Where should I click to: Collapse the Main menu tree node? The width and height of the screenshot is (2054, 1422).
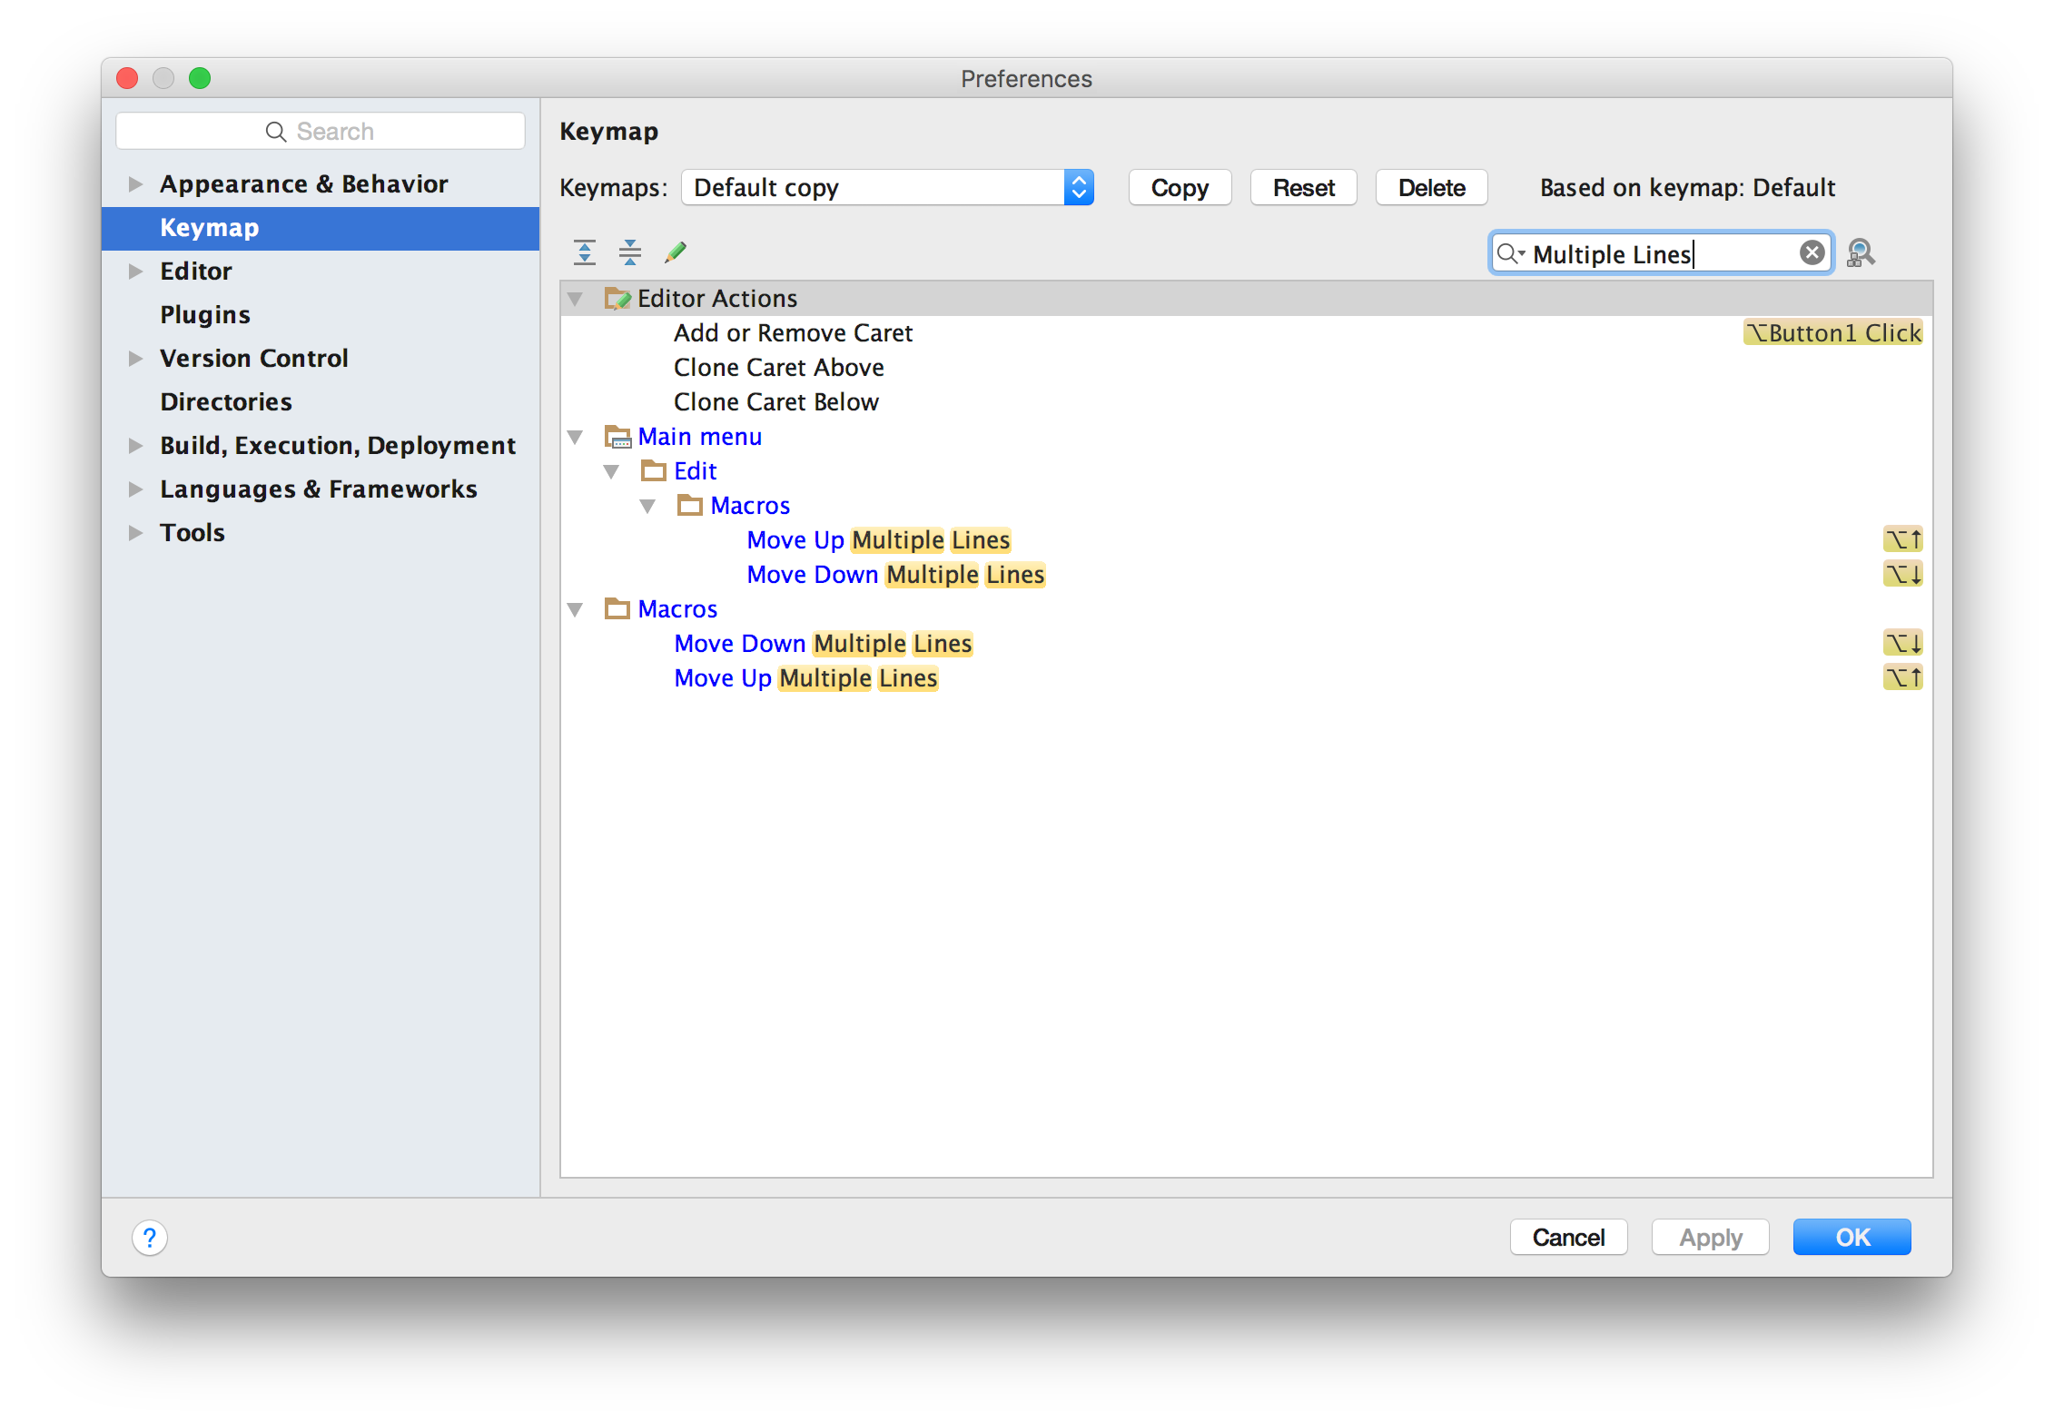(x=576, y=437)
